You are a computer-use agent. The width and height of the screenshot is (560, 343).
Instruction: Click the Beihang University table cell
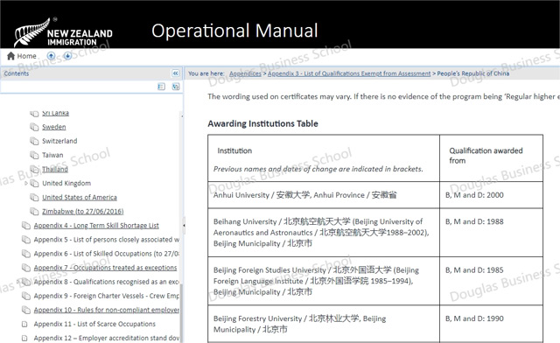[324, 233]
